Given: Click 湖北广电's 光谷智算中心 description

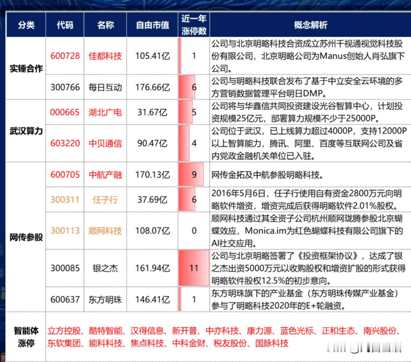Looking at the screenshot, I should tap(307, 112).
